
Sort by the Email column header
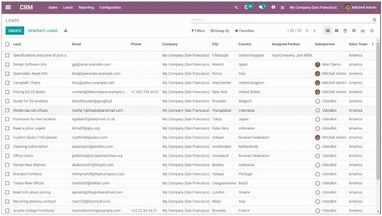pyautogui.click(x=76, y=44)
